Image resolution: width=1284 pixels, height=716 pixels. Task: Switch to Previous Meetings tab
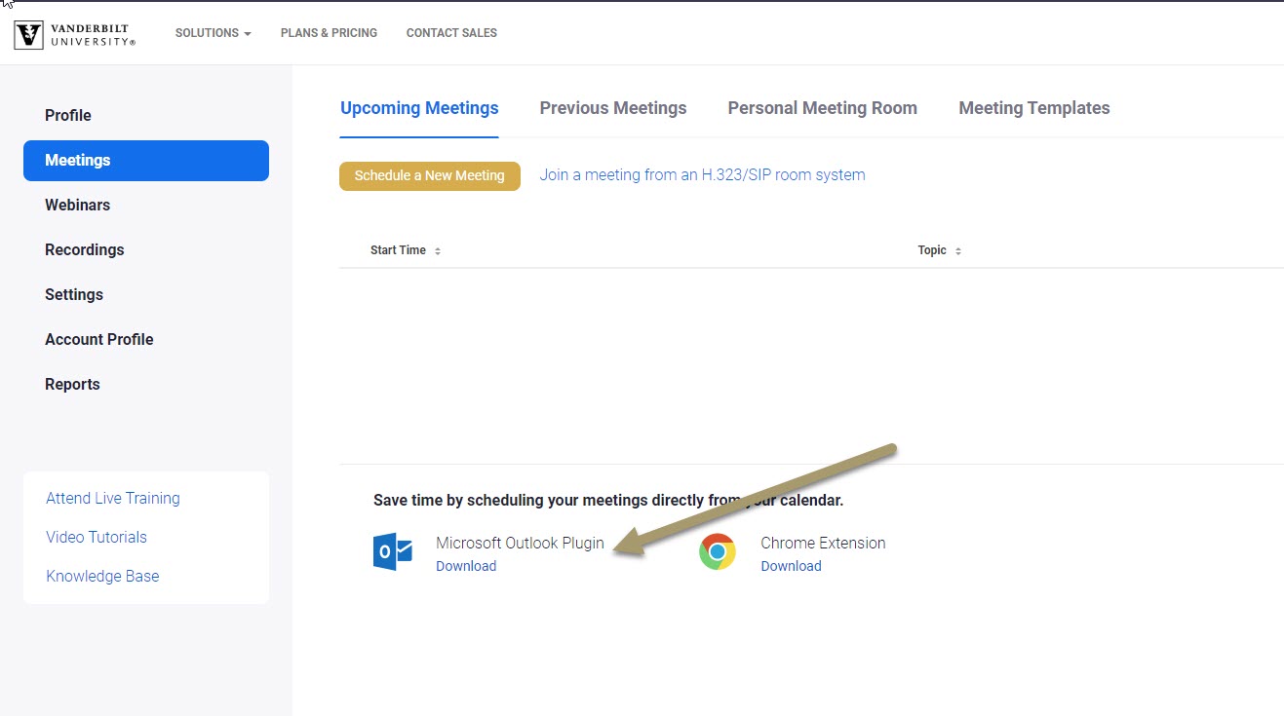click(x=612, y=108)
